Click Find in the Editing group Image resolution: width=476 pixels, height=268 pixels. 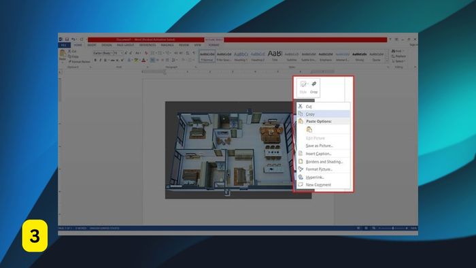(397, 51)
